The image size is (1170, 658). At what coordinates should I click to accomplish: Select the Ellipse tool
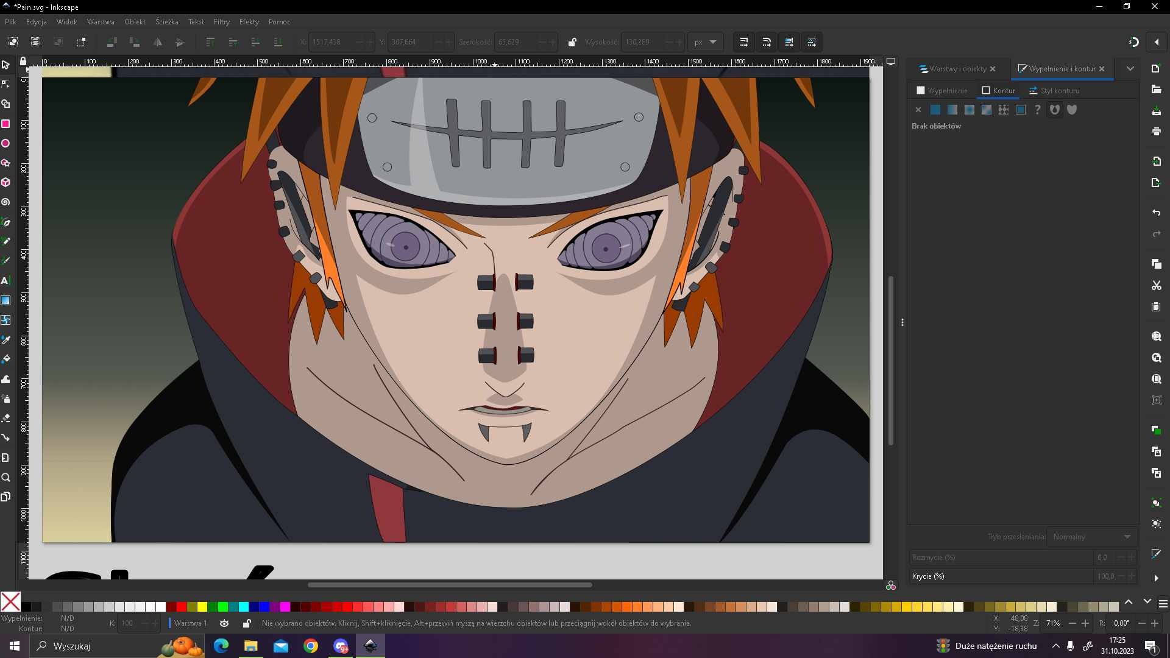click(x=5, y=143)
